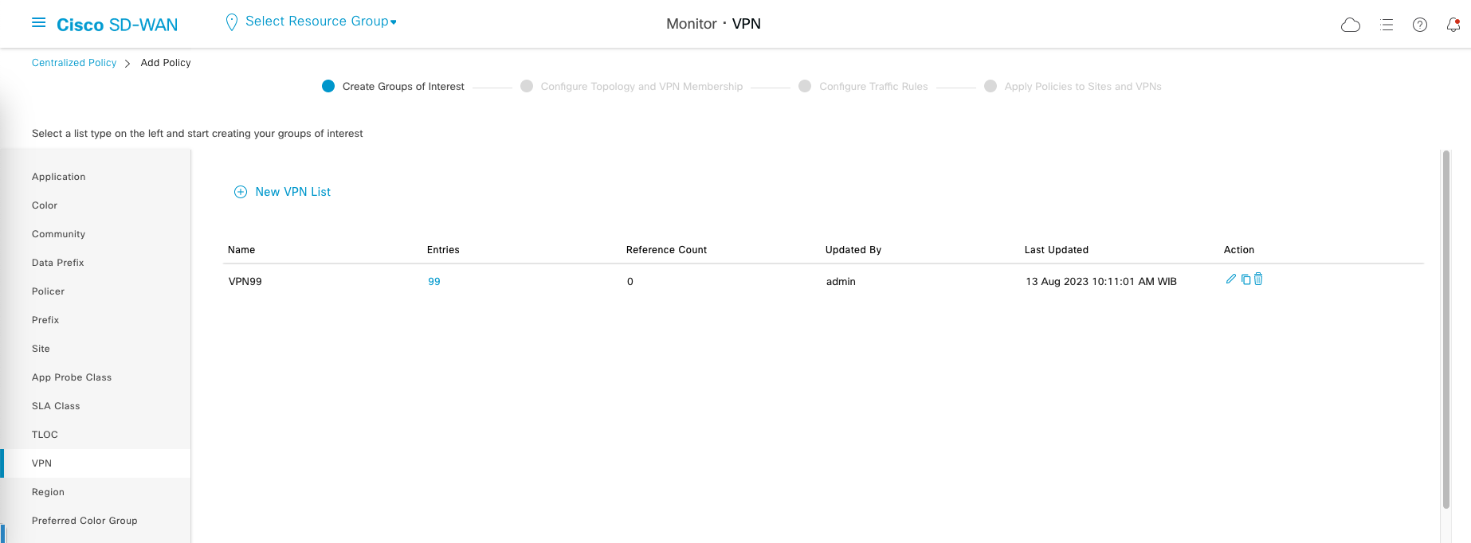Click the Cisco SD-WAN logo
This screenshot has width=1471, height=543.
tap(117, 25)
